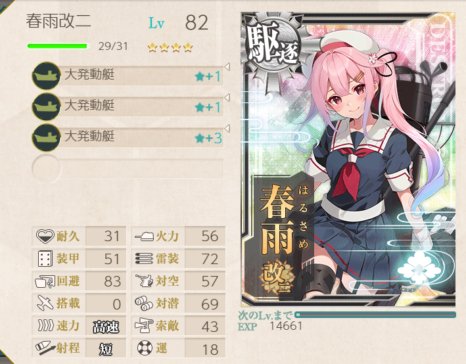
Task: Click the heart icon next to 耐久
Action: pyautogui.click(x=45, y=237)
